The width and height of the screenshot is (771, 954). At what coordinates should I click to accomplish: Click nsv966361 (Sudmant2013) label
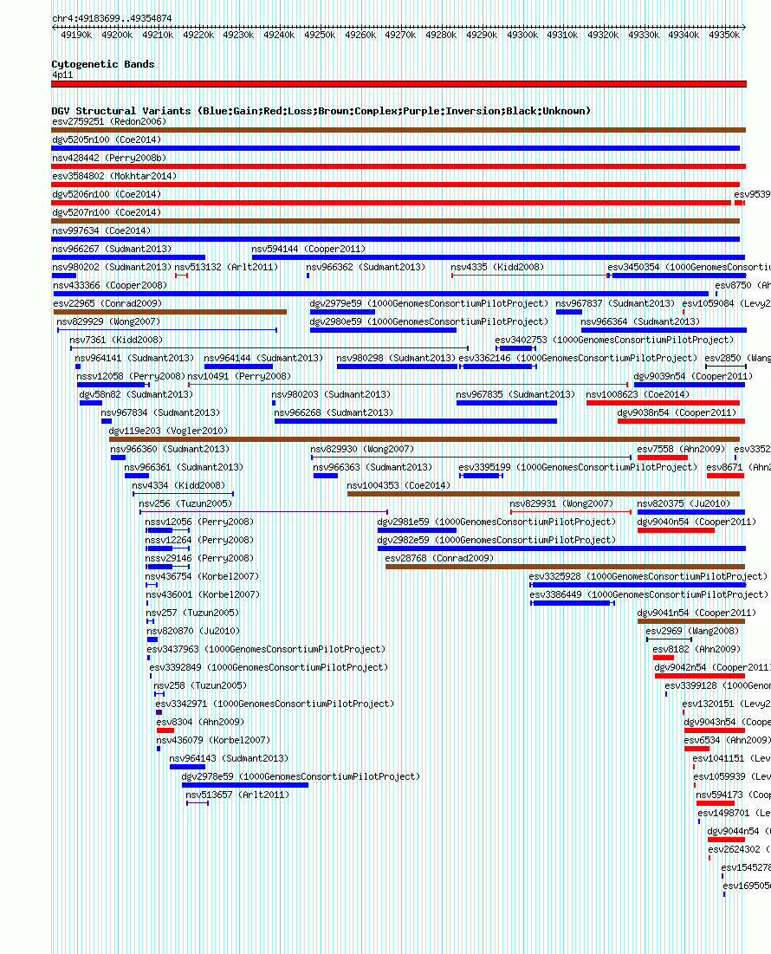184,469
